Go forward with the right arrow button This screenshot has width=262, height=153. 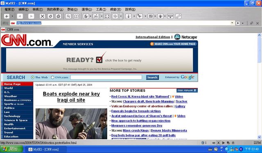[x=31, y=16]
